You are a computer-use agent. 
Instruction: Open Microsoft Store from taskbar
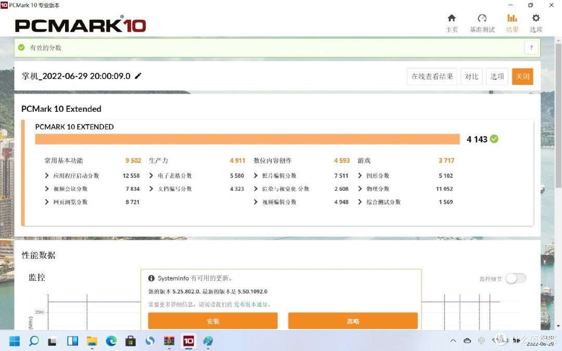(x=131, y=341)
